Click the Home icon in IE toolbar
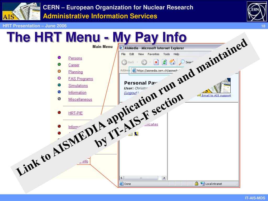Image resolution: width=268 pixels, height=201 pixels. pyautogui.click(x=172, y=62)
